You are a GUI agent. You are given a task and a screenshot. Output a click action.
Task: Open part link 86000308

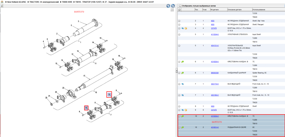tap(215, 73)
